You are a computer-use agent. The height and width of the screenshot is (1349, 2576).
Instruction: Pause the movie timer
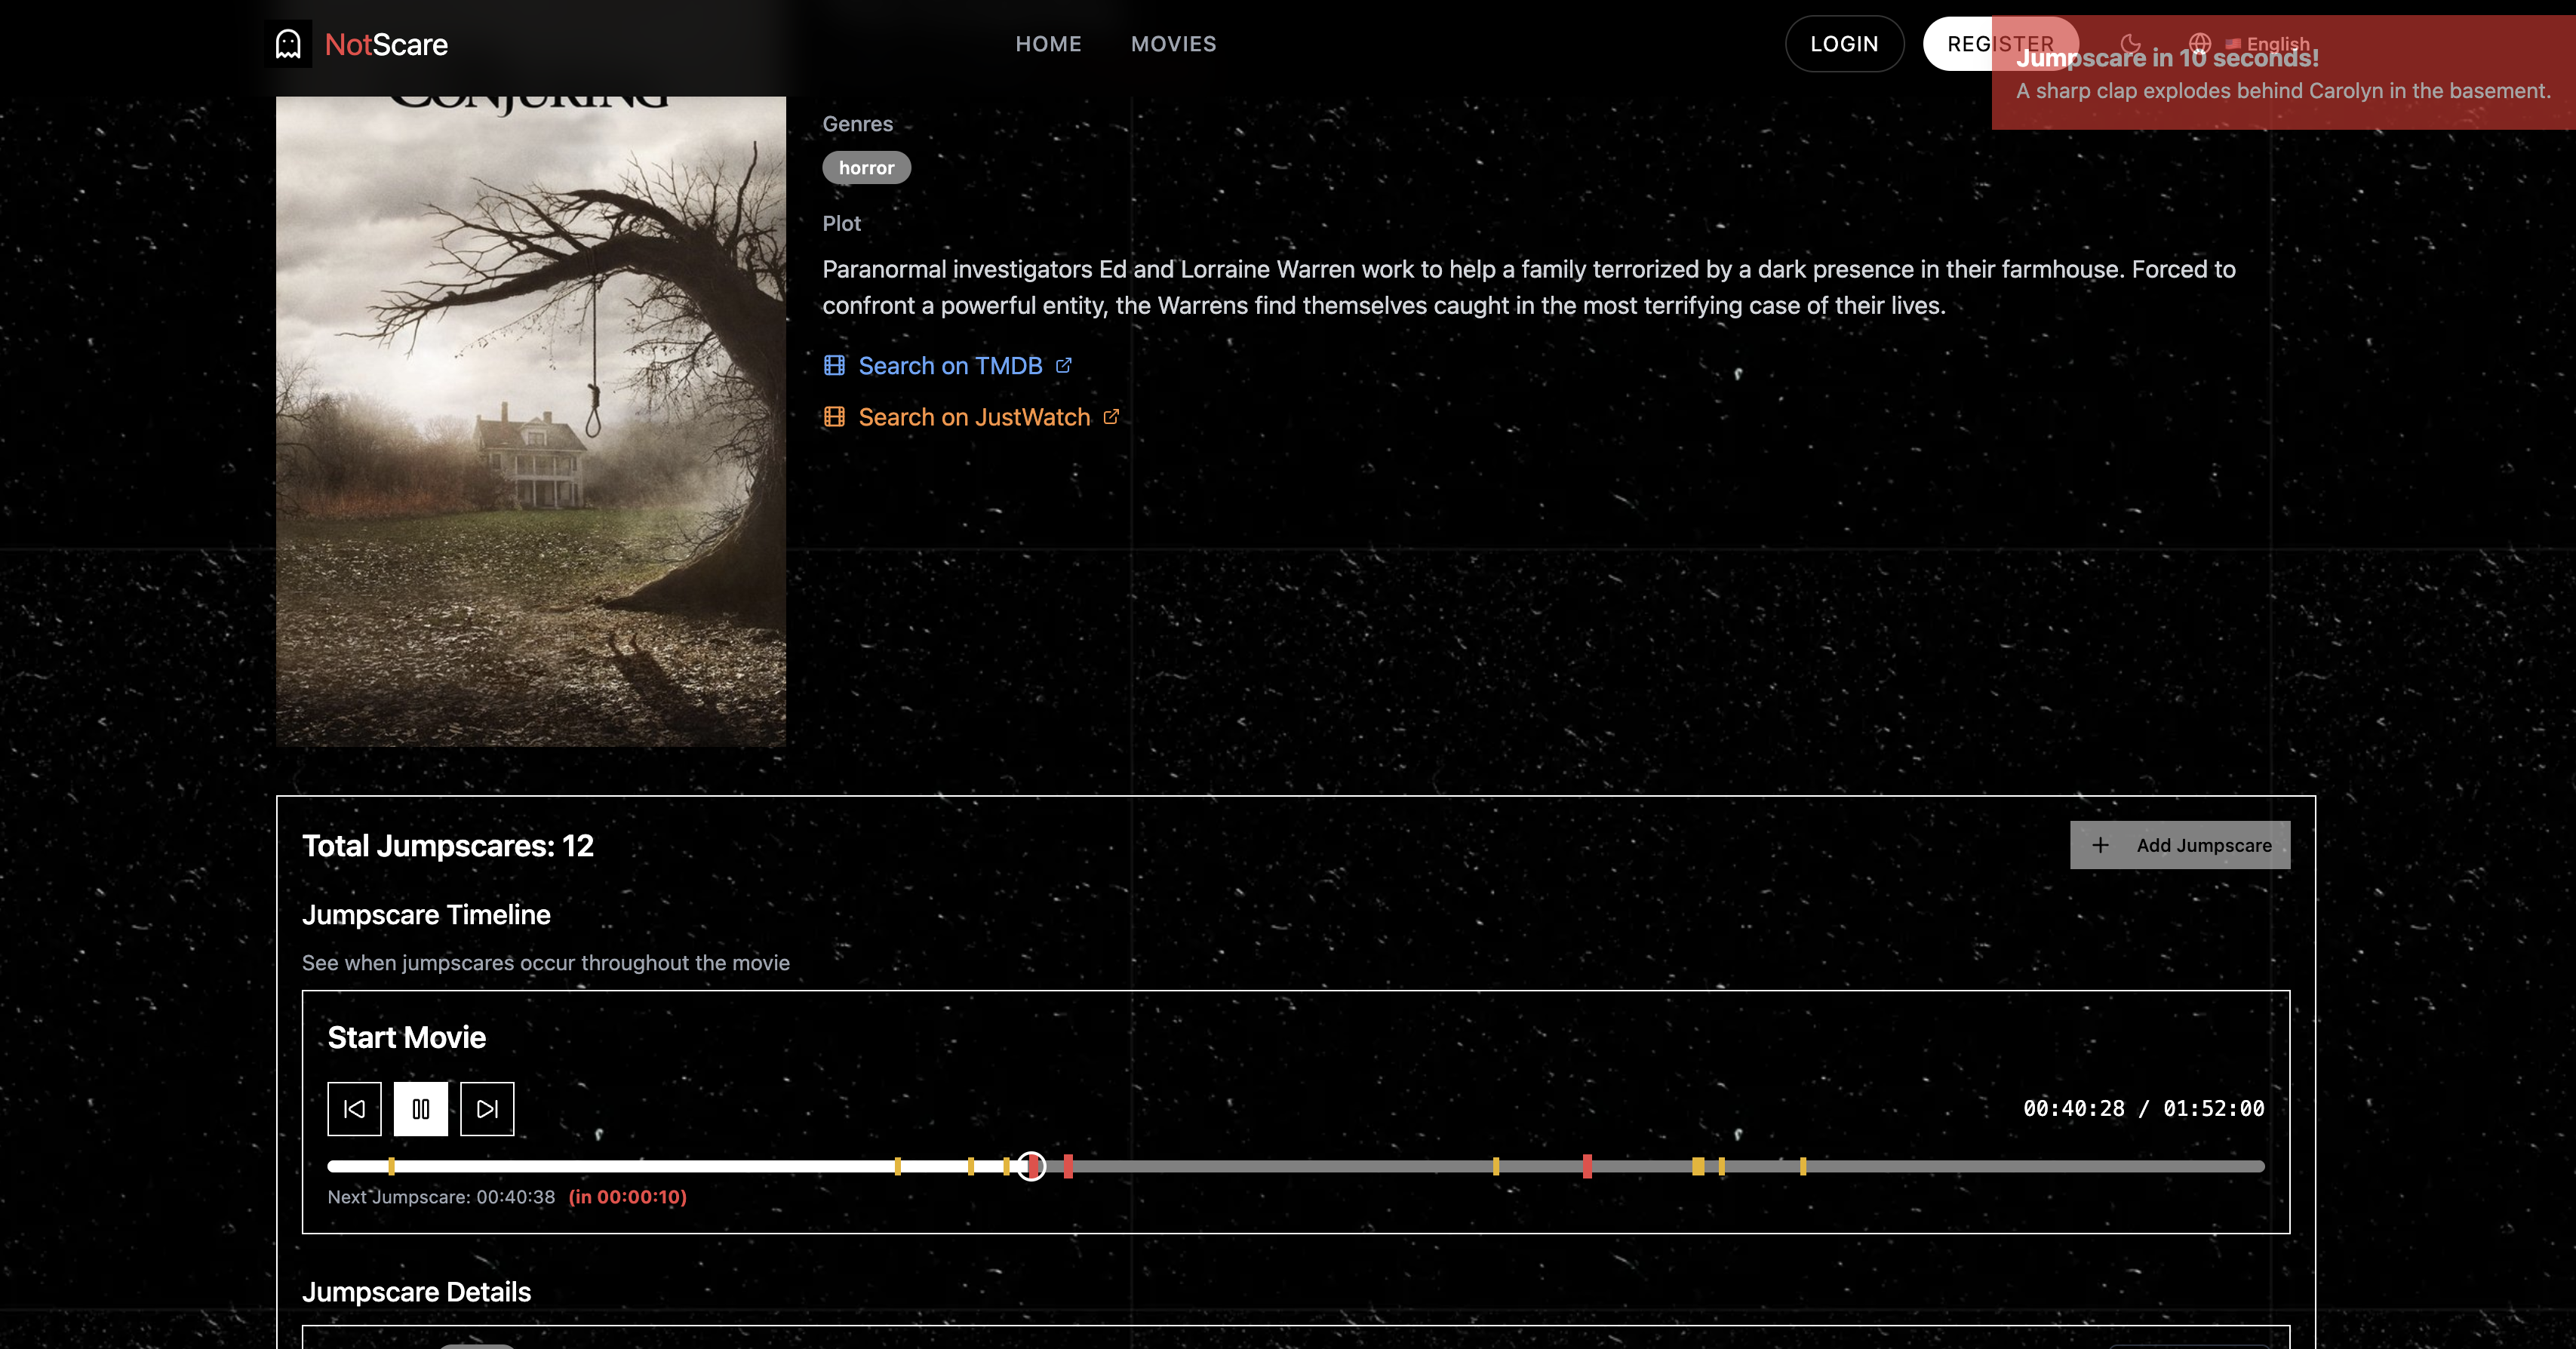click(x=421, y=1108)
